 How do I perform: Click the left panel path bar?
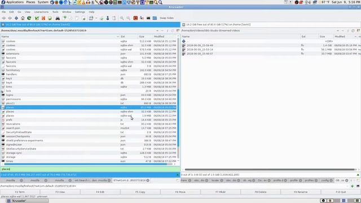pyautogui.click(x=78, y=30)
